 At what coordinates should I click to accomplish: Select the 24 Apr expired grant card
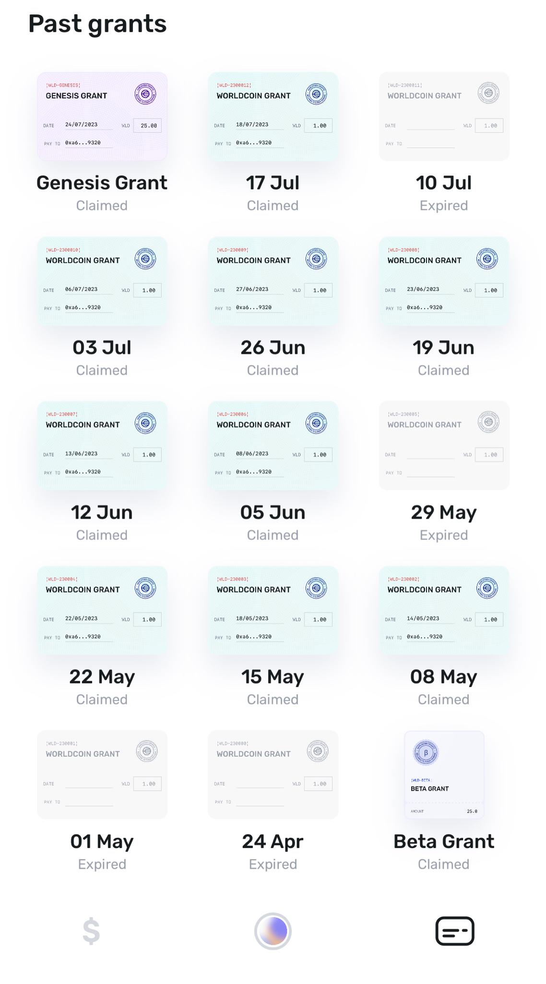pyautogui.click(x=273, y=775)
